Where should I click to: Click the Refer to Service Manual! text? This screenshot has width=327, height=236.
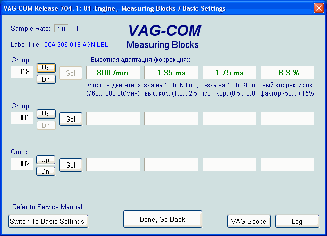(48, 207)
